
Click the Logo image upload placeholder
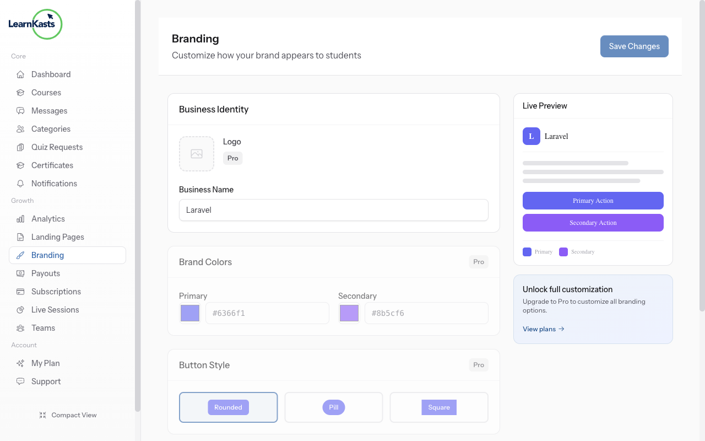coord(197,153)
